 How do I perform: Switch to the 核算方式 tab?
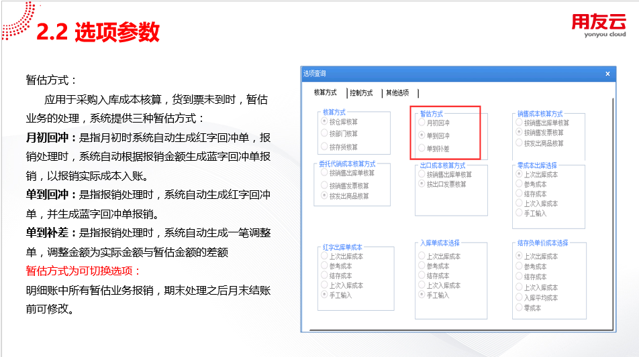tap(326, 93)
